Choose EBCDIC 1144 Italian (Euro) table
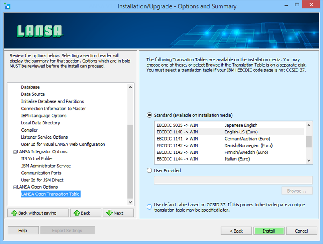This screenshot has width=323, height=244. pos(230,159)
